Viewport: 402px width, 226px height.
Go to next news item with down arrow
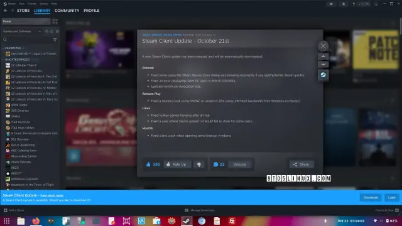pos(323,64)
